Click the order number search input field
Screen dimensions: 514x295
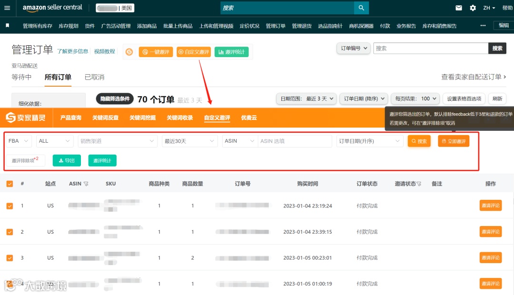click(431, 48)
